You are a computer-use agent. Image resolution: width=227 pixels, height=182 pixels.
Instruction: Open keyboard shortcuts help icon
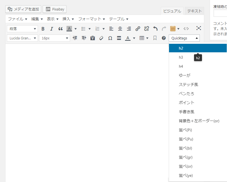tap(164, 38)
